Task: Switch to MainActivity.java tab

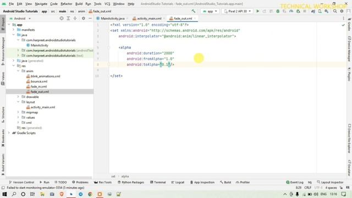Action: 112,18
